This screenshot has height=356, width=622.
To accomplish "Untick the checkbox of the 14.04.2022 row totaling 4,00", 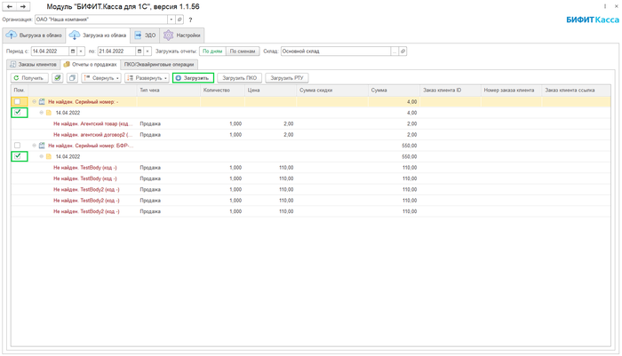I will pyautogui.click(x=18, y=113).
